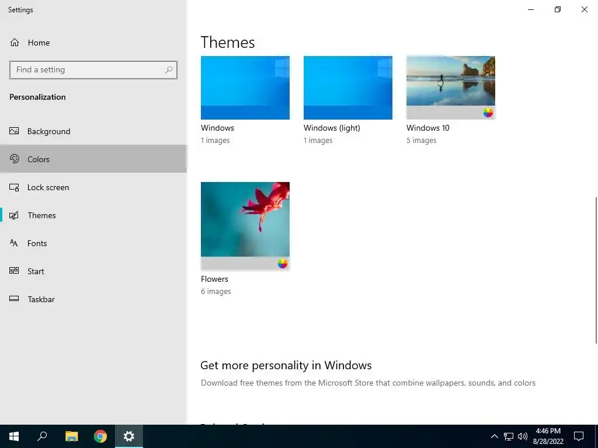Choose the Flowers theme thumbnail
Viewport: 598px width, 448px height.
(245, 226)
